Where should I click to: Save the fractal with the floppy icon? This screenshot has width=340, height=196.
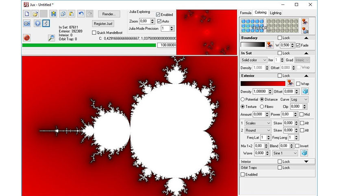53,14
